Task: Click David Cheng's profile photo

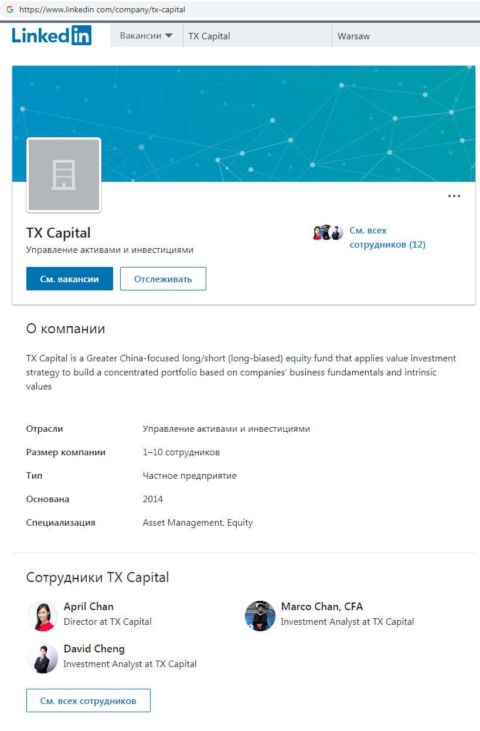Action: (x=42, y=658)
